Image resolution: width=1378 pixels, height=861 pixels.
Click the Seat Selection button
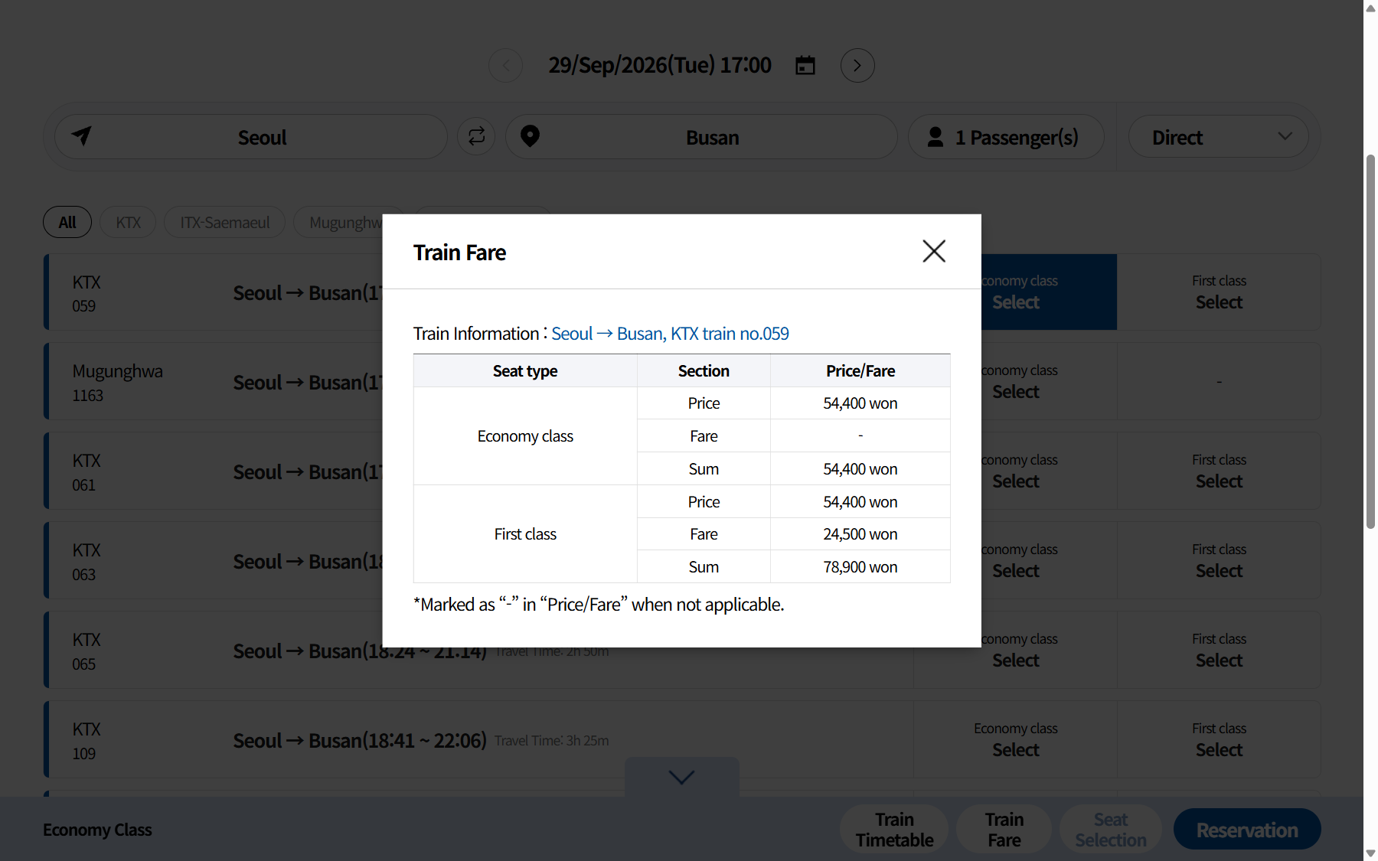[1110, 830]
